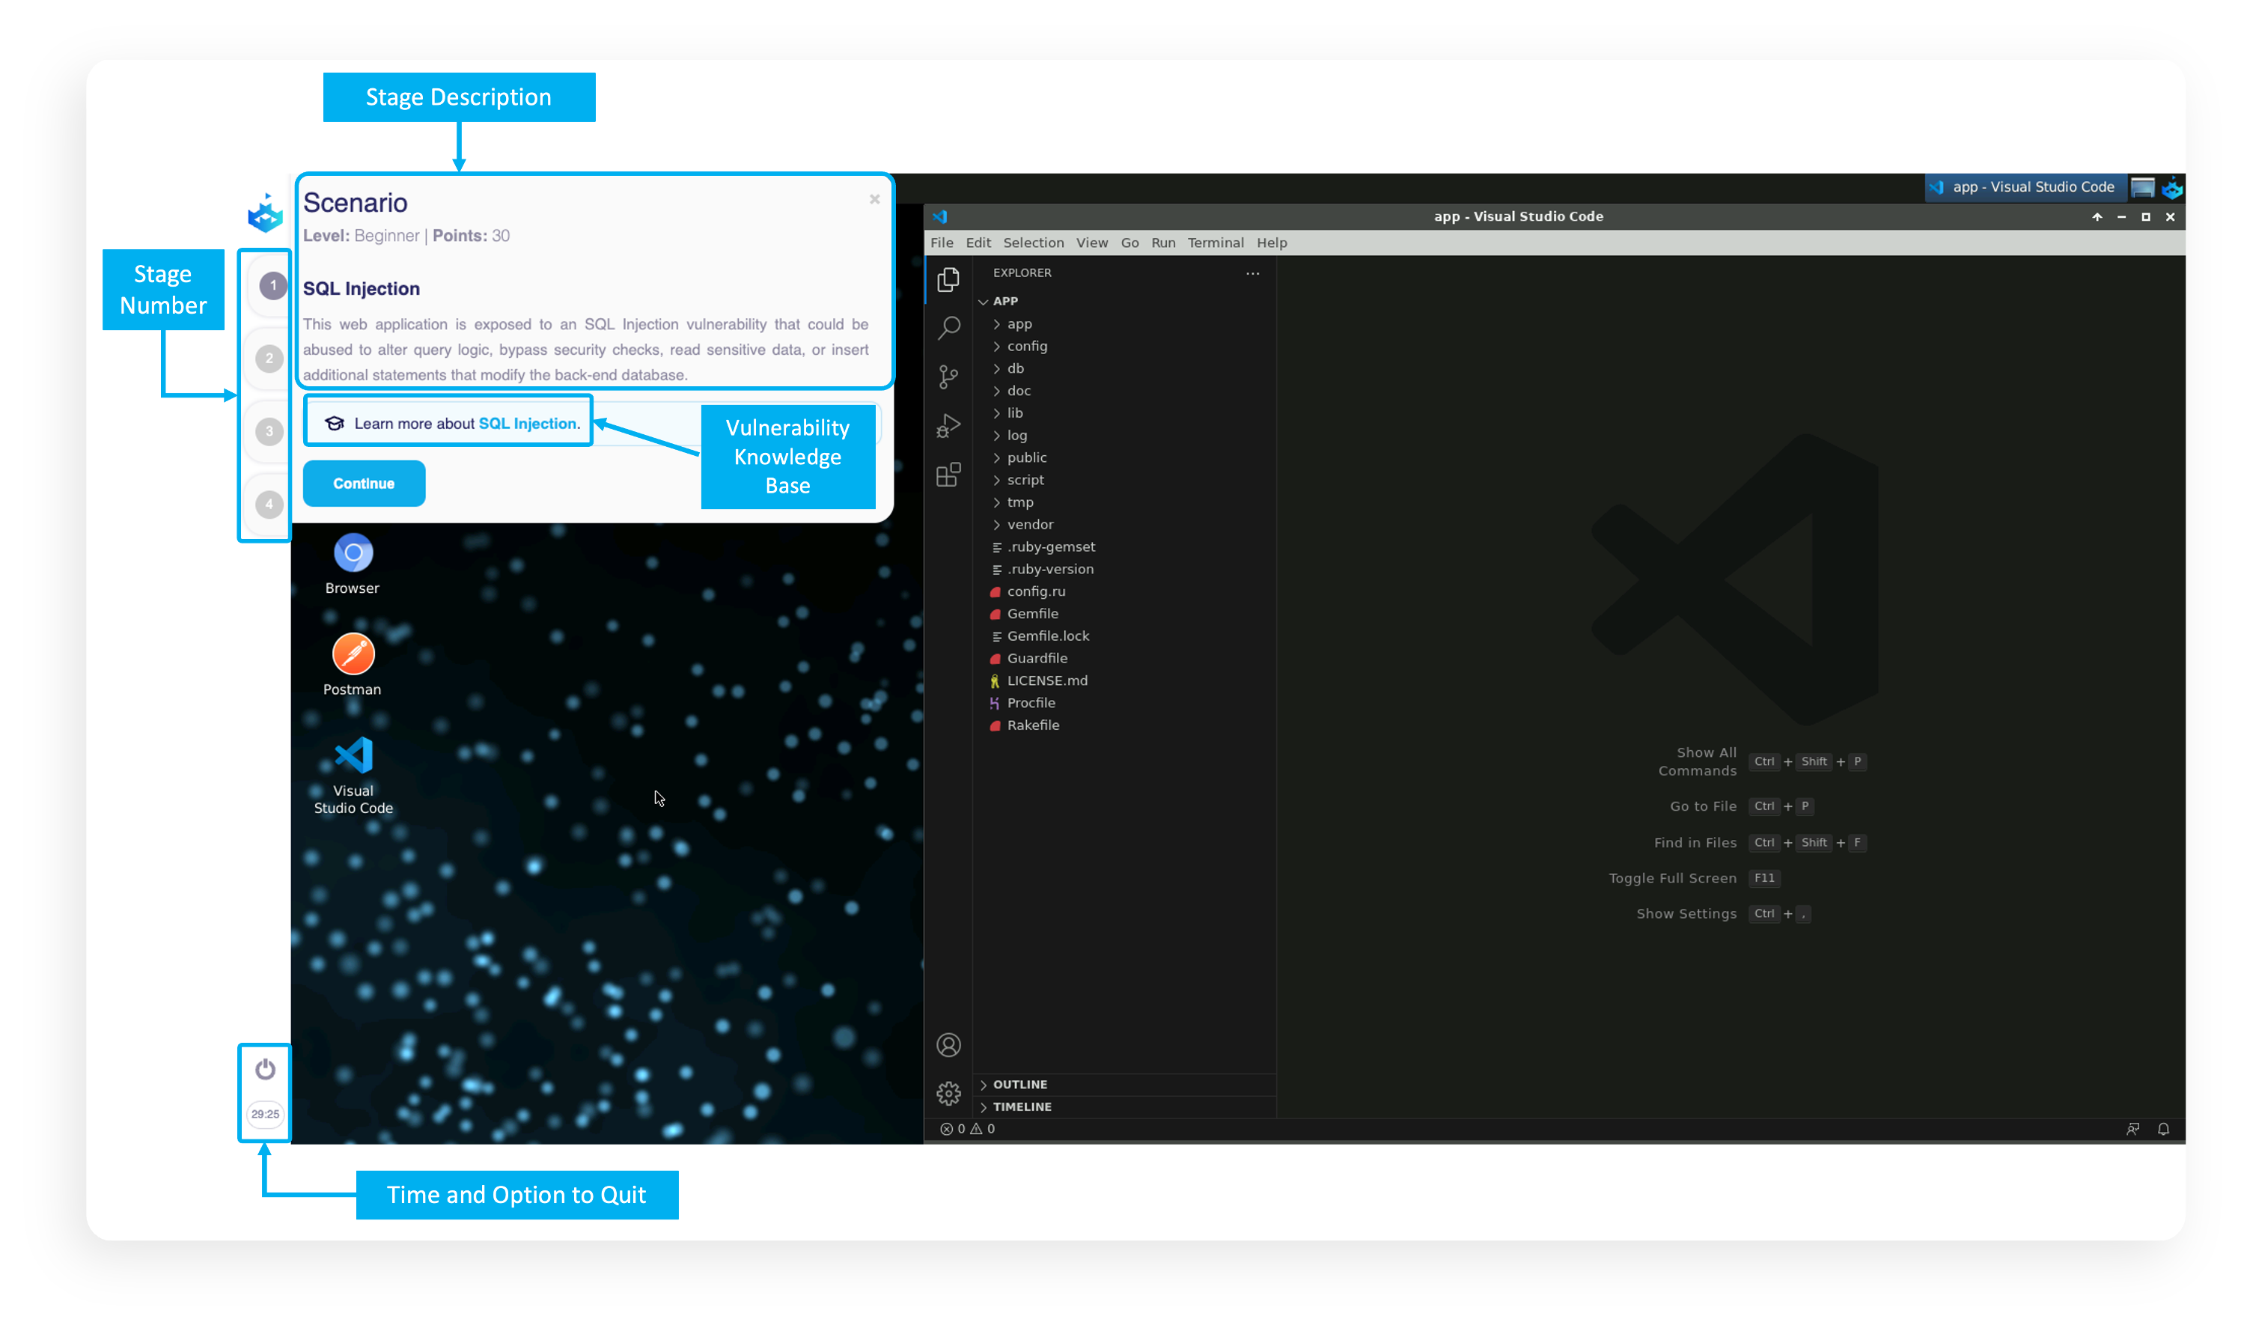The width and height of the screenshot is (2247, 1331).
Task: Open the Terminal menu
Action: click(x=1215, y=243)
